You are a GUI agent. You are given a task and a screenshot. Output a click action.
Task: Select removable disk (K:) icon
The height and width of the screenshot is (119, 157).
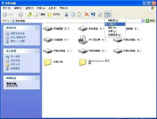[x=118, y=51]
